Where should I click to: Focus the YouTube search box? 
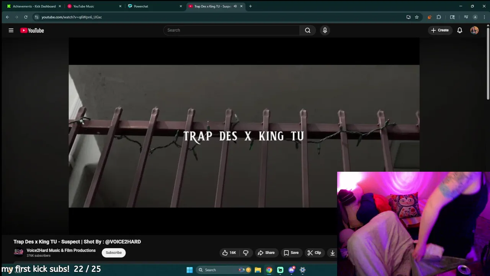pyautogui.click(x=232, y=30)
